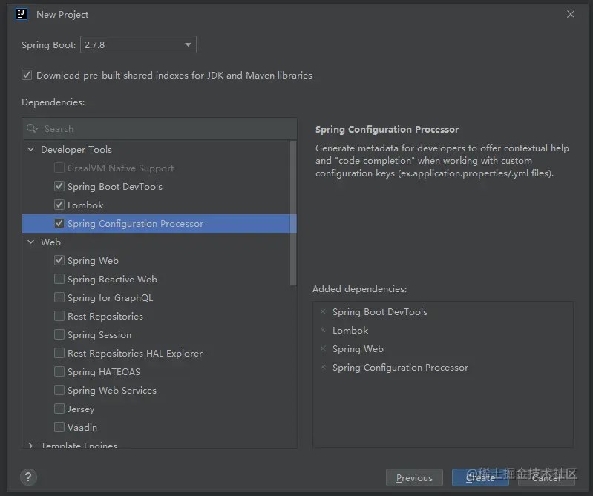
Task: Enable Spring Web Services checkbox
Action: point(59,390)
